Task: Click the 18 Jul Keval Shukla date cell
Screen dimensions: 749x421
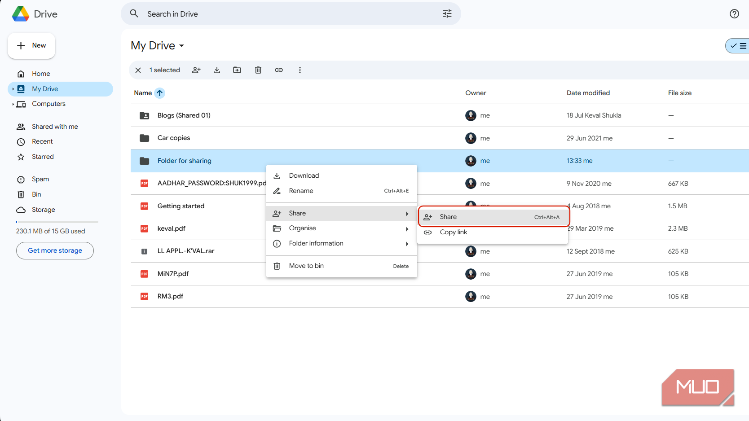Action: [594, 115]
